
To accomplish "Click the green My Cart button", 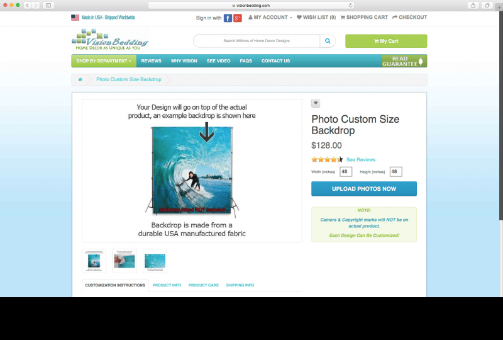I will 386,41.
